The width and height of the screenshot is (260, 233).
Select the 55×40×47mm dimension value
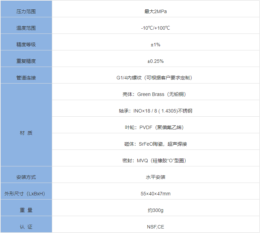[x=155, y=194]
